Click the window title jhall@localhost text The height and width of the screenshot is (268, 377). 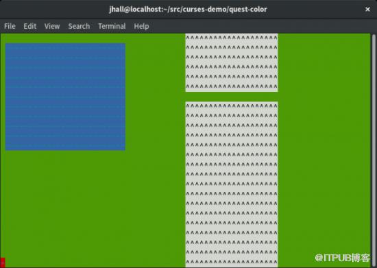pos(188,10)
